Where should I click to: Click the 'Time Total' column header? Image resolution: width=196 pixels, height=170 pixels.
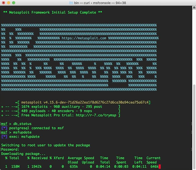[x=105, y=160]
